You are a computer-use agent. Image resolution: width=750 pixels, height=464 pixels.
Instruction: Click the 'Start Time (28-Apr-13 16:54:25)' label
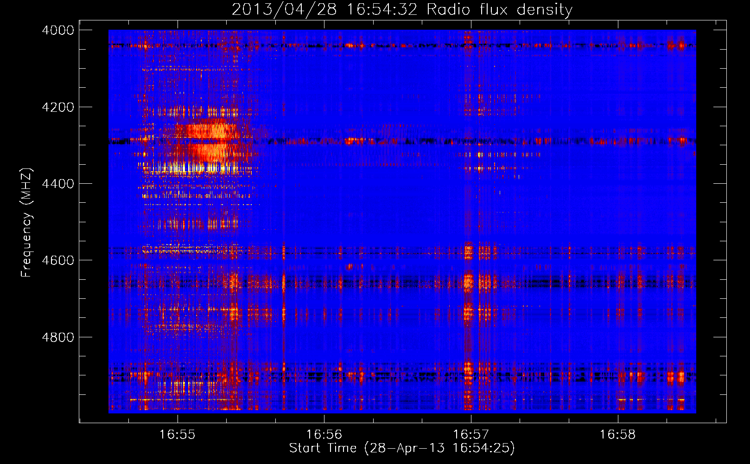tap(402, 448)
